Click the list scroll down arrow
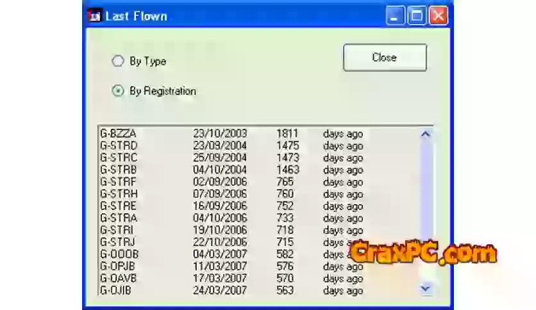 tap(426, 289)
